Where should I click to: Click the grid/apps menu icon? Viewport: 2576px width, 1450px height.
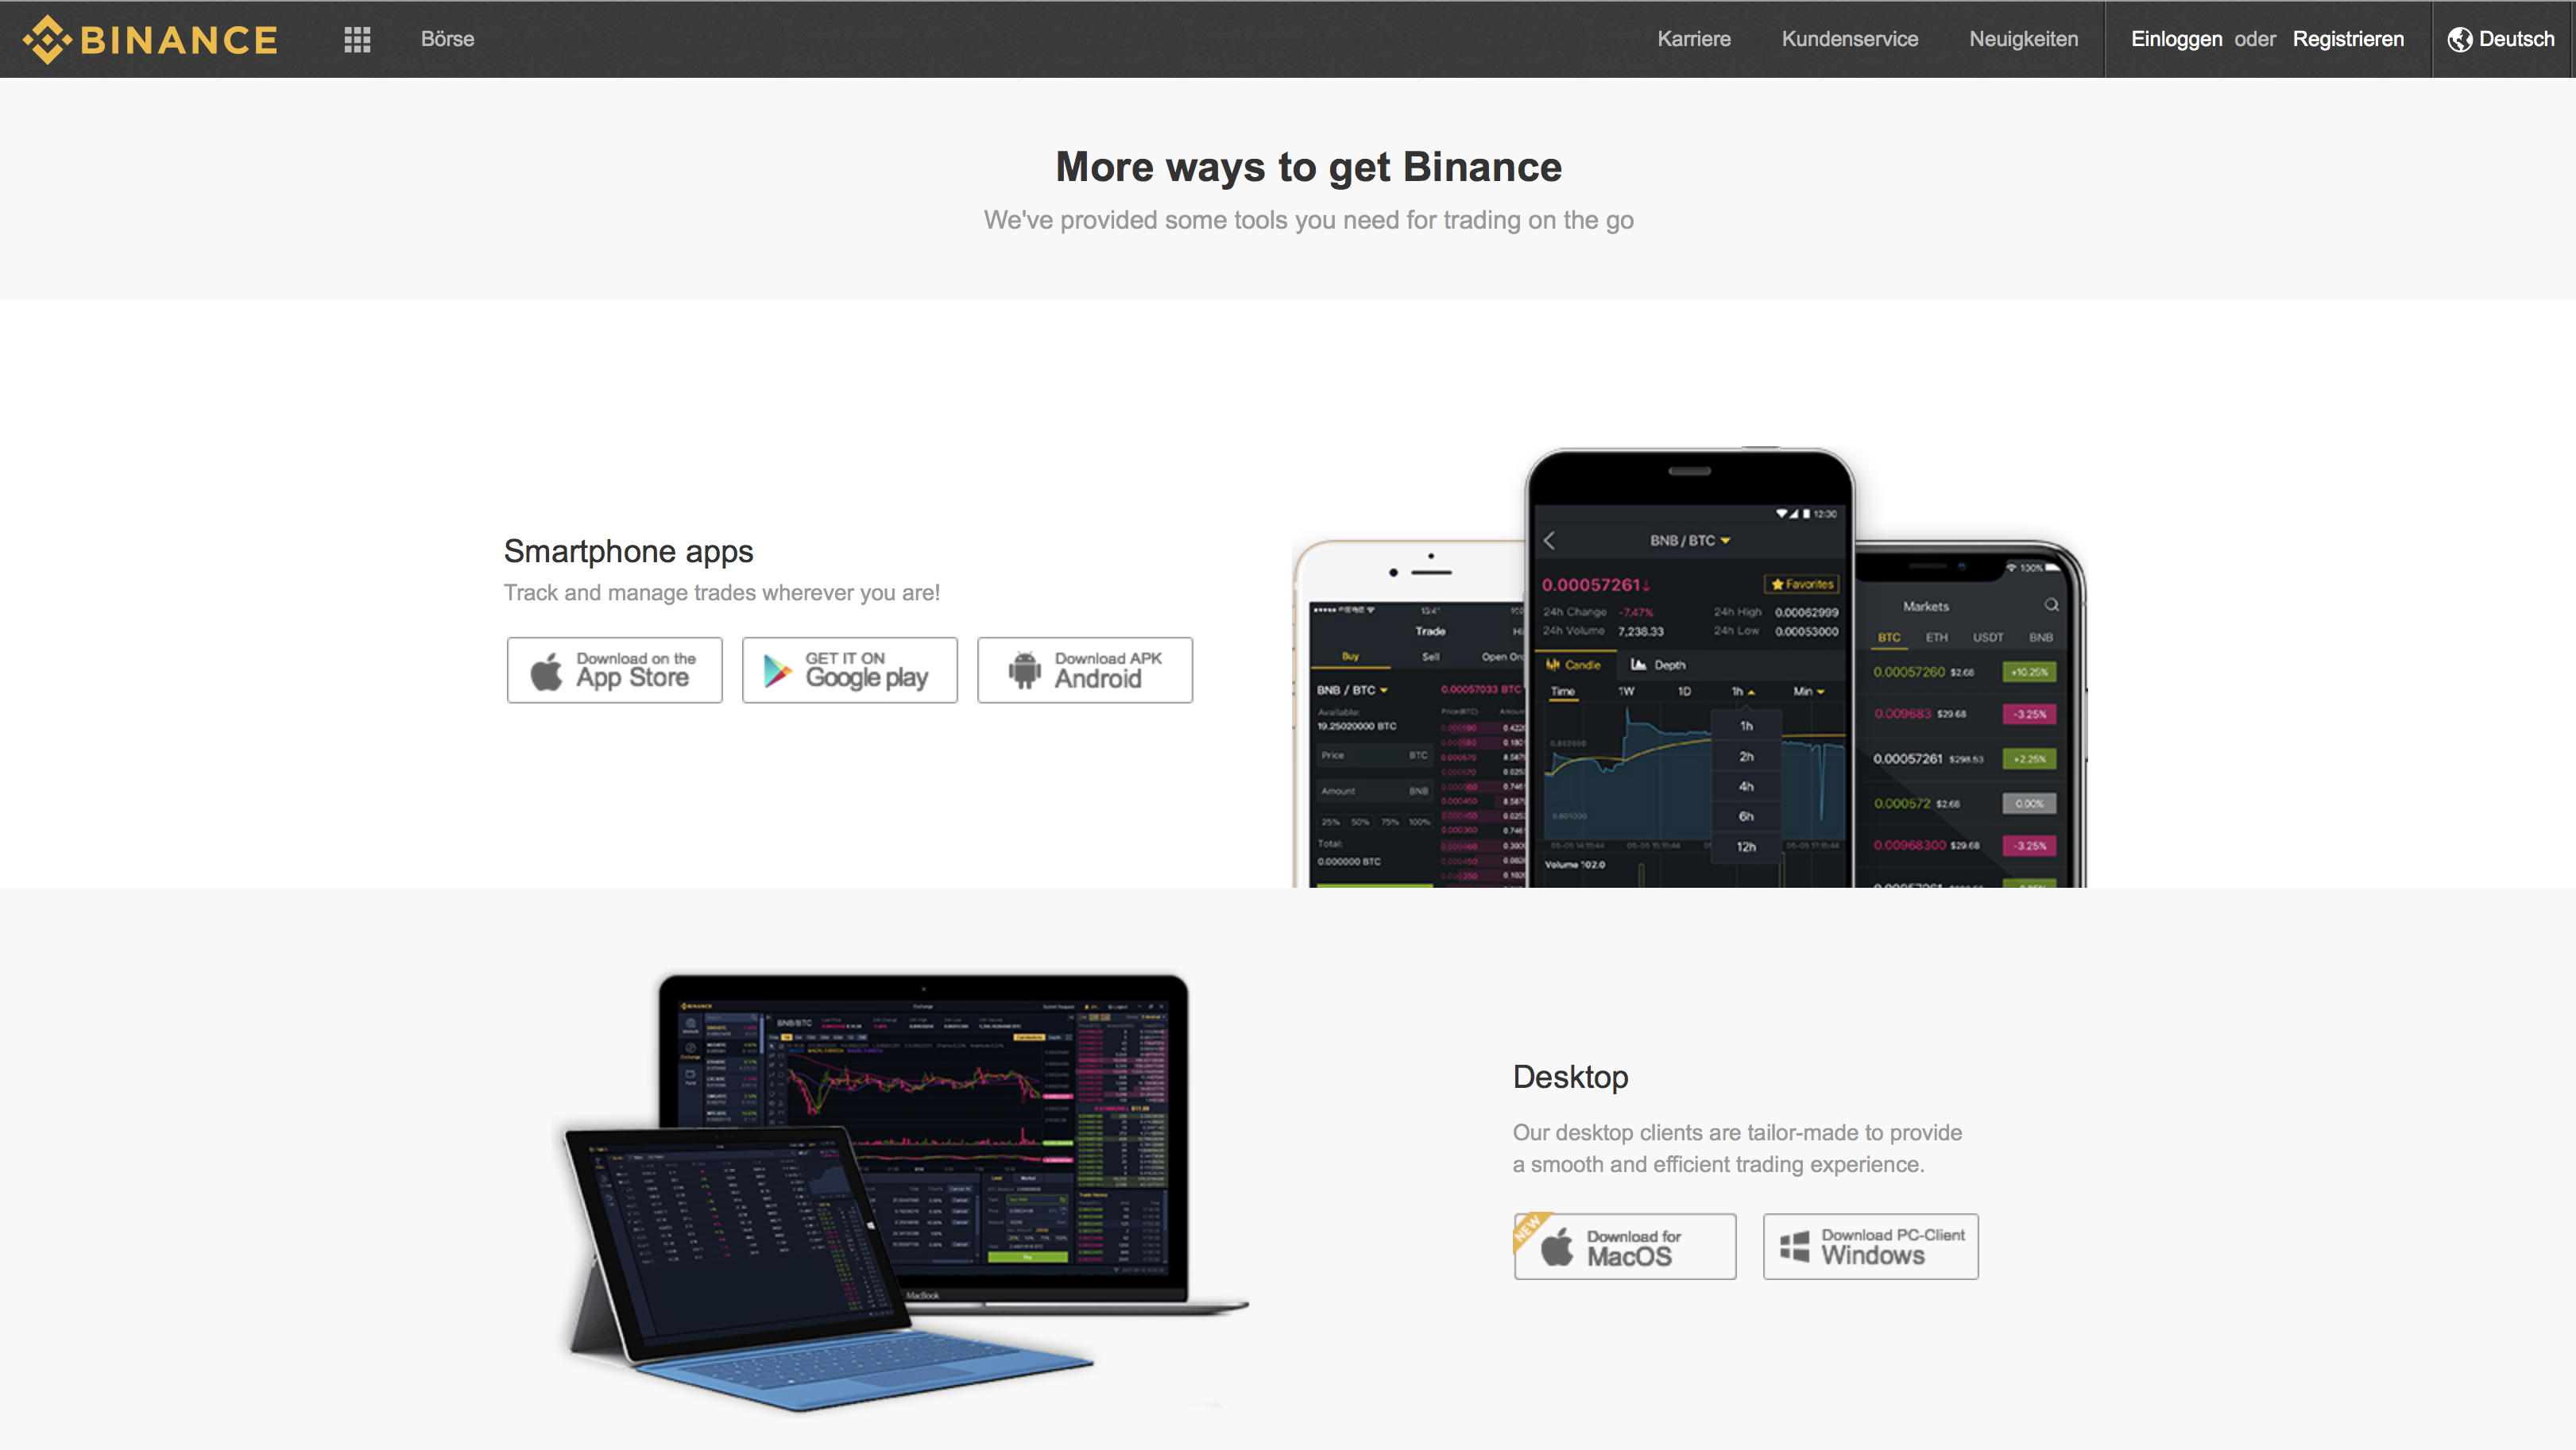click(x=358, y=37)
